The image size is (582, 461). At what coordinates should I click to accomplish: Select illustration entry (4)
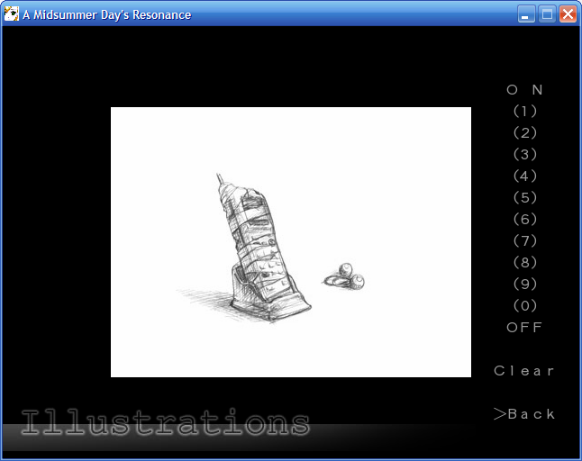(x=525, y=176)
